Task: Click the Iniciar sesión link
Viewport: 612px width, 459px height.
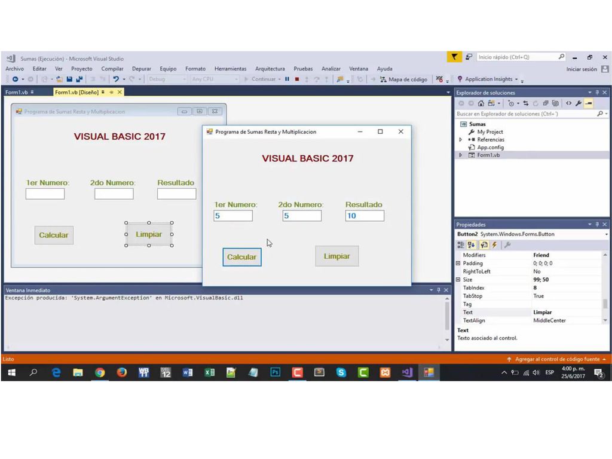Action: point(582,69)
